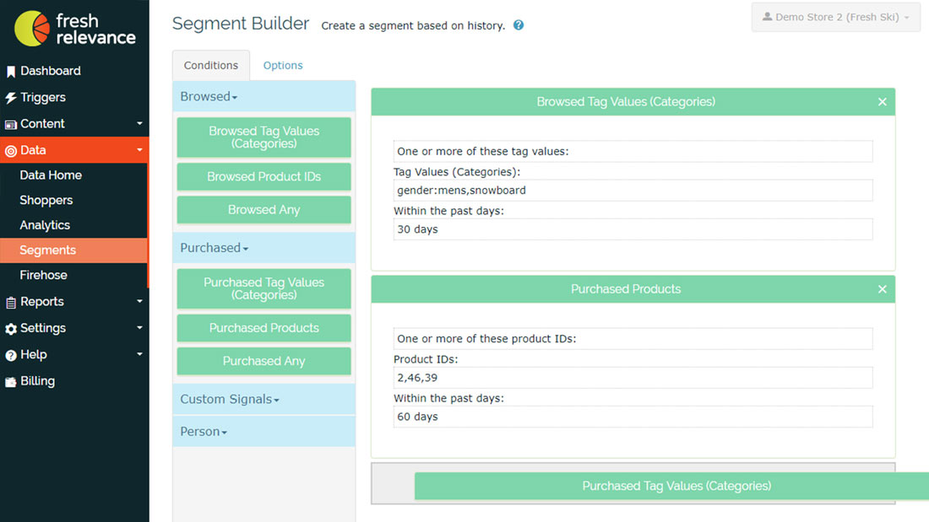Click the help question mark icon
This screenshot has width=929, height=522.
[x=519, y=25]
